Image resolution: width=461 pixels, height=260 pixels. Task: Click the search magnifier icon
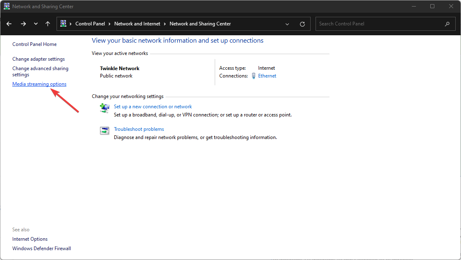(x=447, y=24)
